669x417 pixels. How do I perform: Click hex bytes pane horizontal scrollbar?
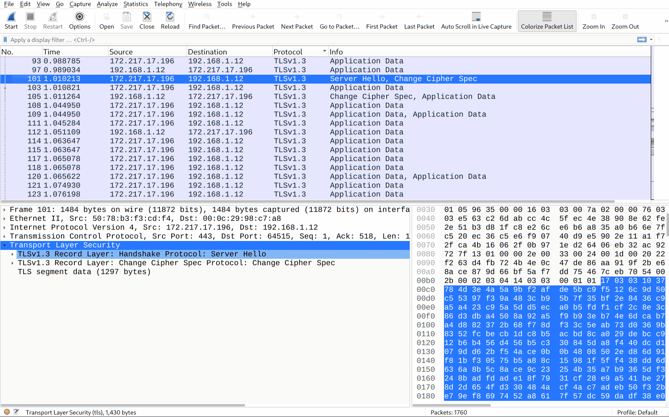[x=452, y=405]
